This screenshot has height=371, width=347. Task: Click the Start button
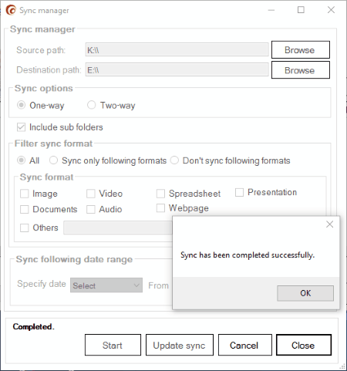[x=113, y=345]
